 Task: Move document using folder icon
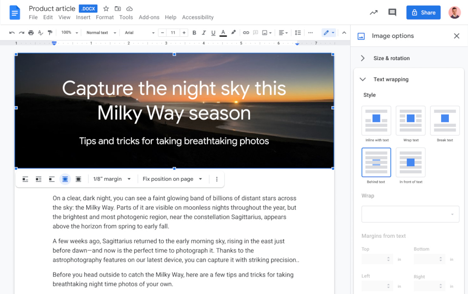[118, 9]
